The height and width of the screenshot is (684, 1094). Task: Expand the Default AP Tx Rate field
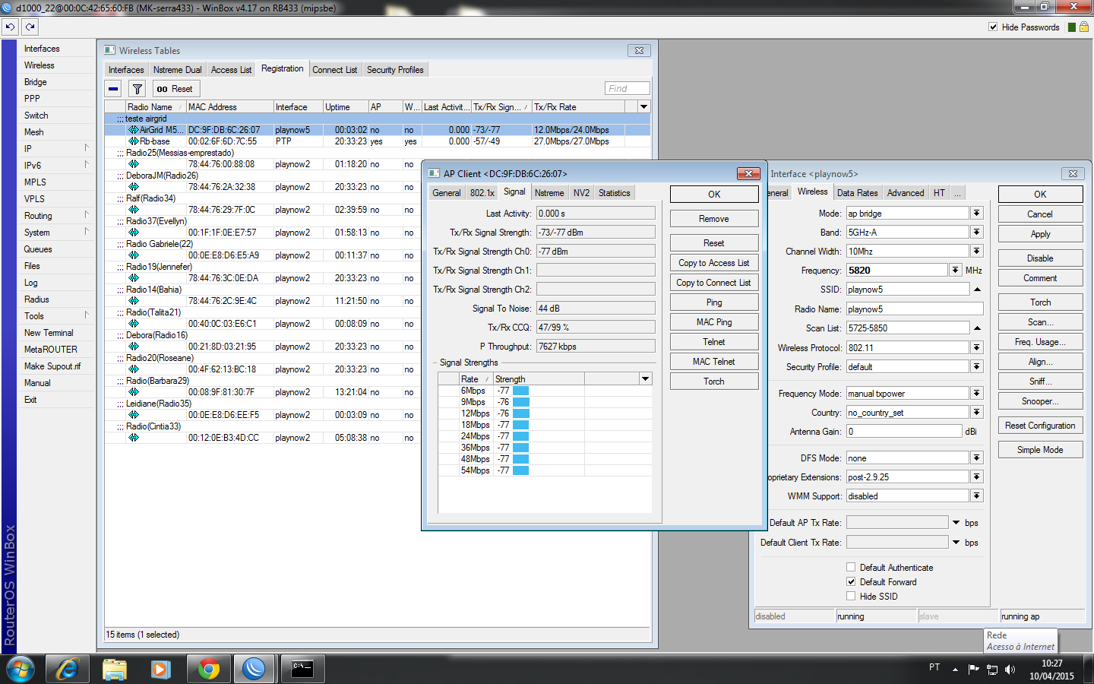point(956,523)
